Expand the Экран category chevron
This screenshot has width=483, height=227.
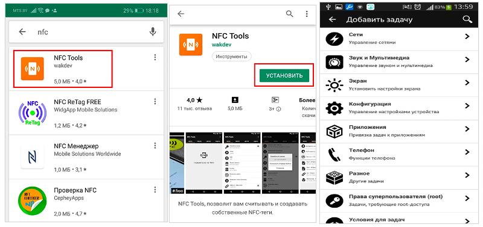pos(467,82)
